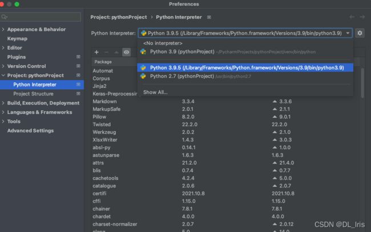Click the forward navigation arrow
This screenshot has height=232, width=371.
(362, 17)
